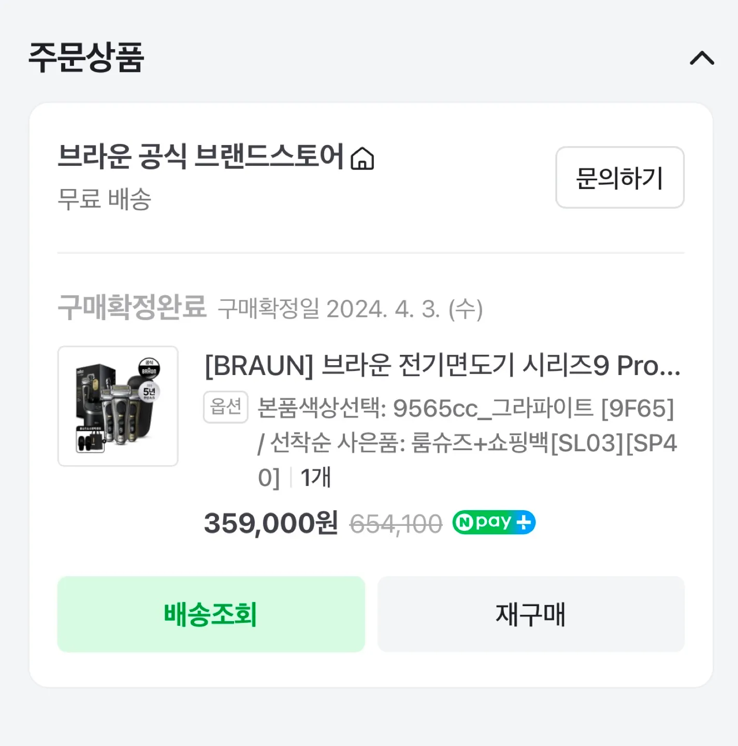The image size is (738, 746).
Task: Select the 구매확정완료 status label
Action: 132,307
